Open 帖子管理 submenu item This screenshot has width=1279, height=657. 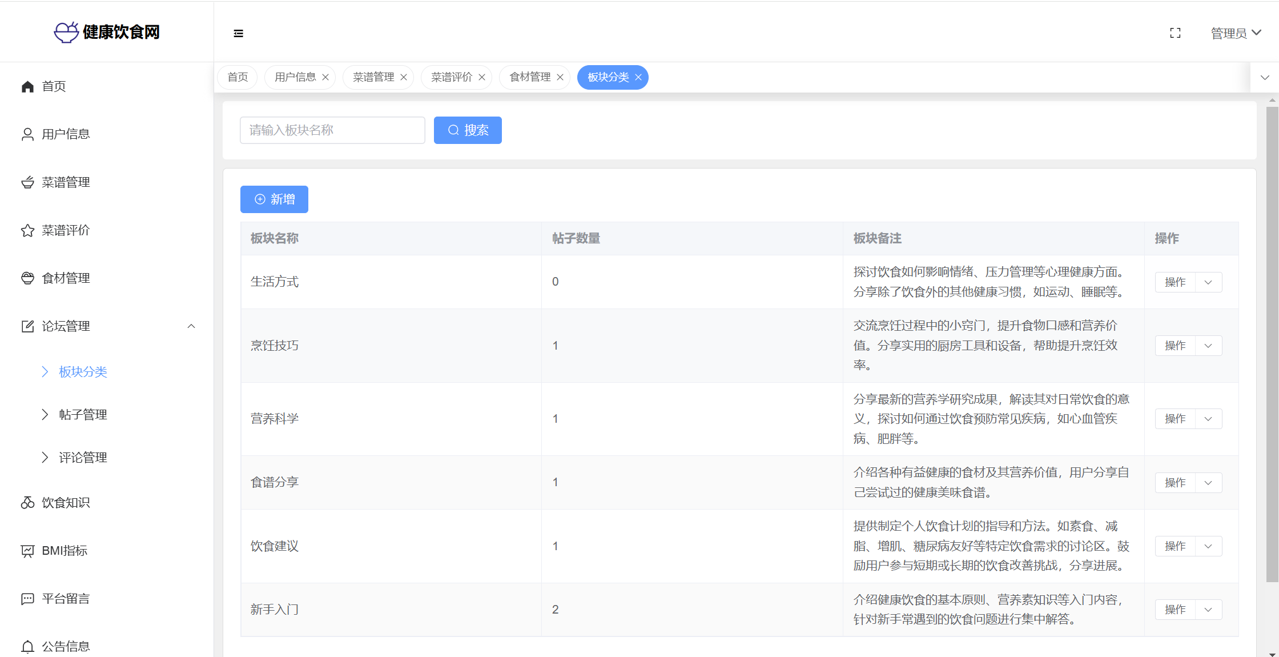(83, 415)
